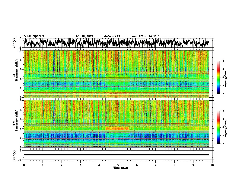The height and width of the screenshot is (185, 239).
Task: Click the orange emission burst in ch.2 near 4 kHz
Action: (117, 128)
